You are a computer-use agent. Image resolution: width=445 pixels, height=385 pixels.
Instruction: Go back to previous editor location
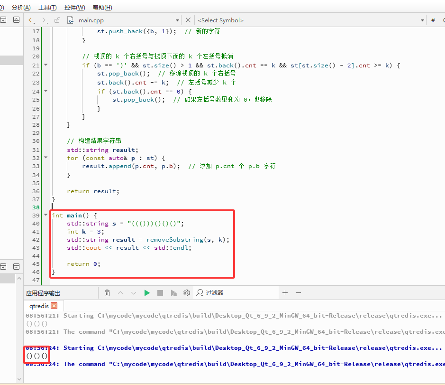(x=31, y=20)
